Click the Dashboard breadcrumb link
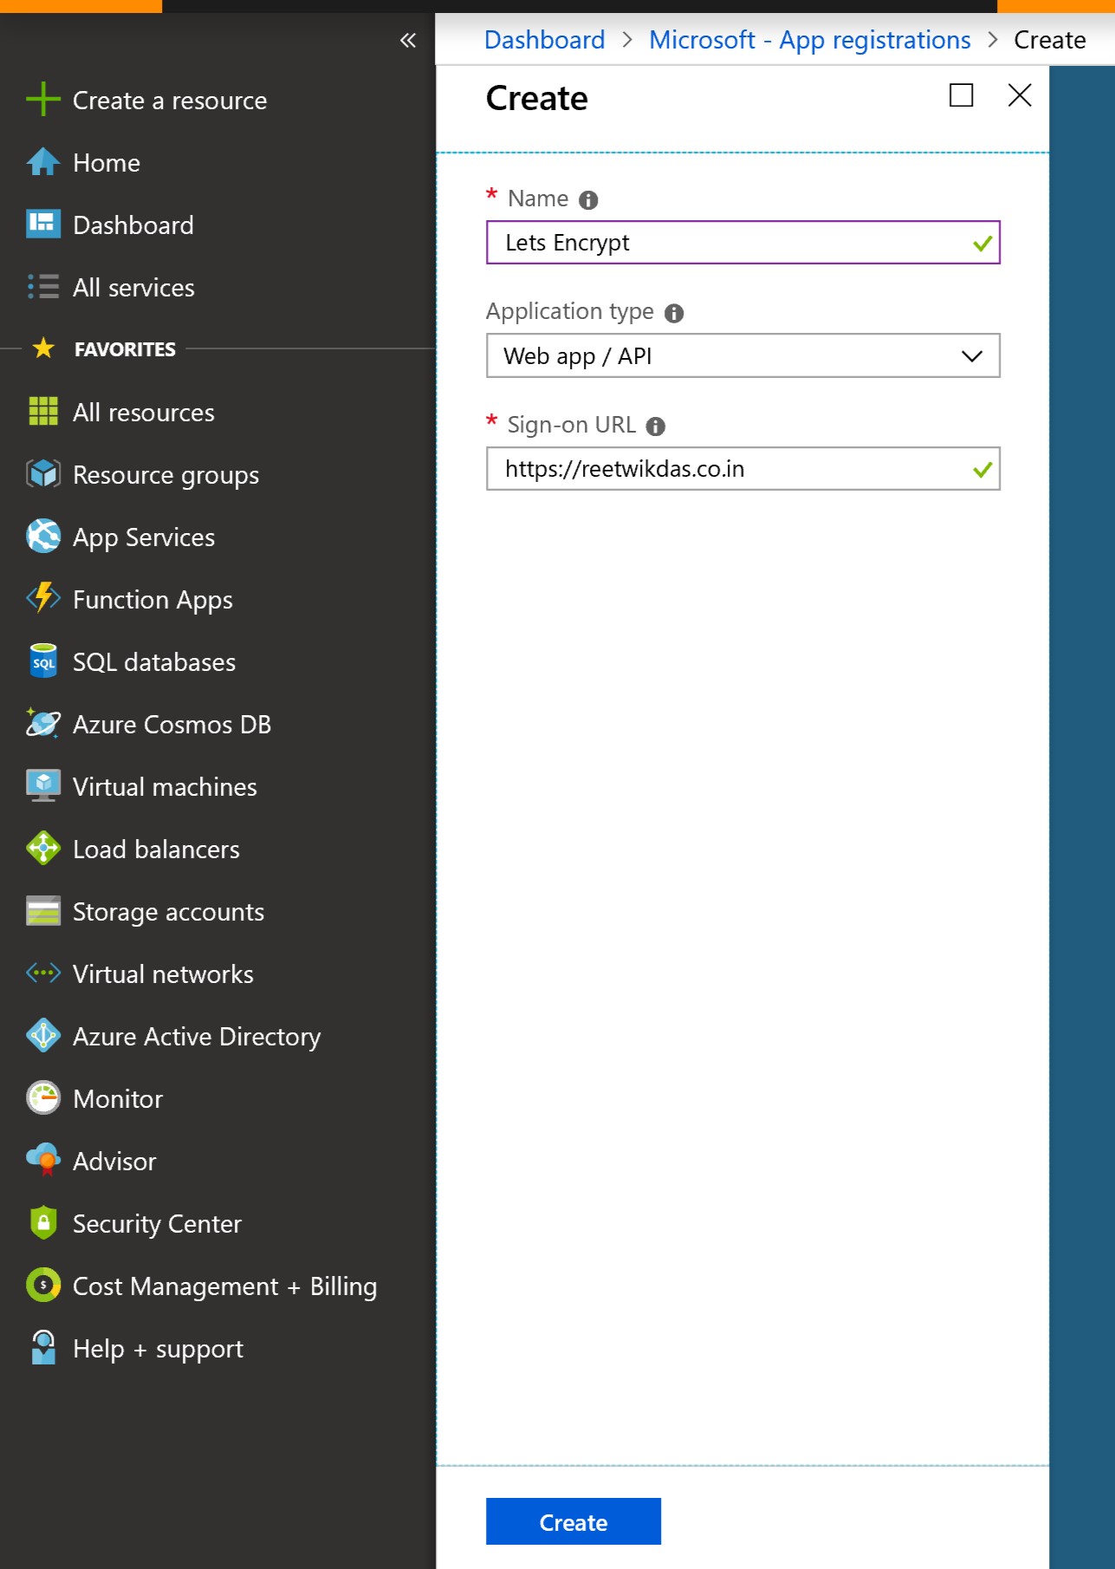 [544, 40]
